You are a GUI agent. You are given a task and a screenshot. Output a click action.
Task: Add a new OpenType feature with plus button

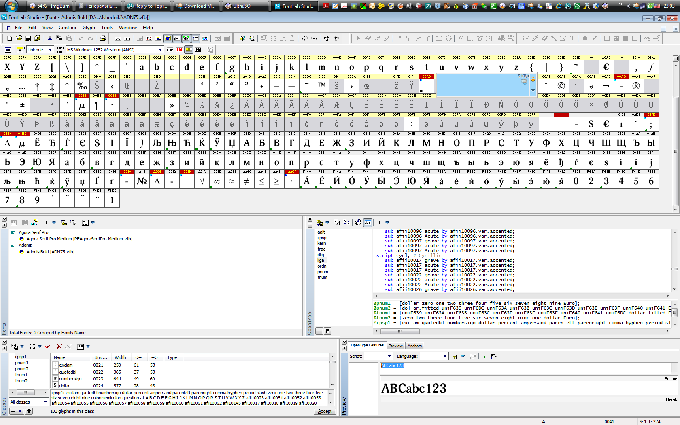(319, 331)
